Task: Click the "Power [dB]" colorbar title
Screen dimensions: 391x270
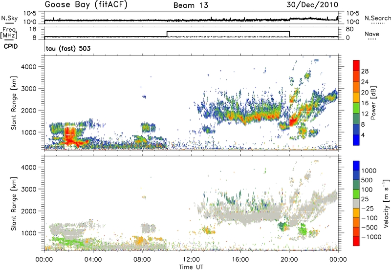Action: point(373,103)
